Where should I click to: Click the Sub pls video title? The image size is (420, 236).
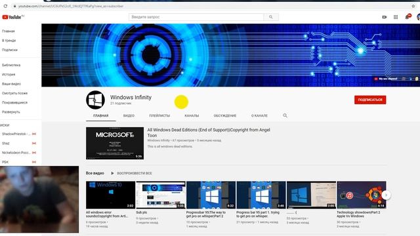[142, 212]
